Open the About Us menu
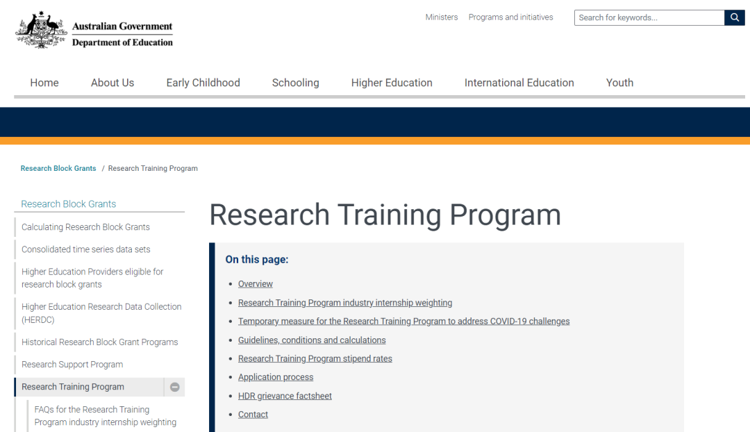 click(112, 83)
